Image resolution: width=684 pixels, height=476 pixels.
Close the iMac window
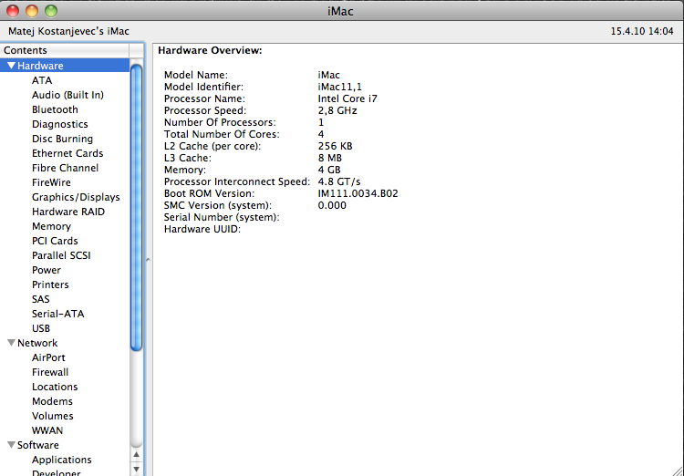click(x=13, y=11)
